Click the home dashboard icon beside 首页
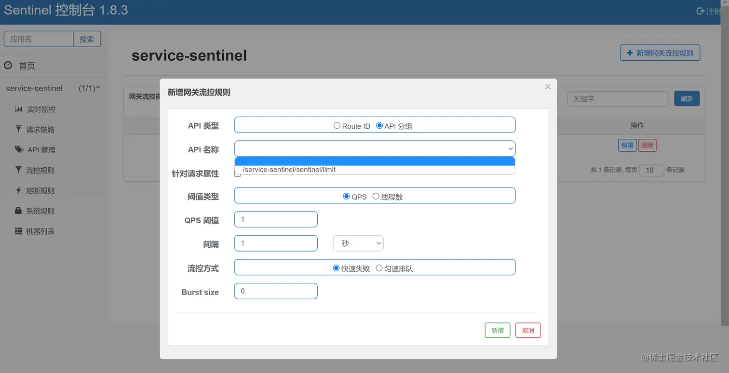The width and height of the screenshot is (729, 373). coord(8,65)
